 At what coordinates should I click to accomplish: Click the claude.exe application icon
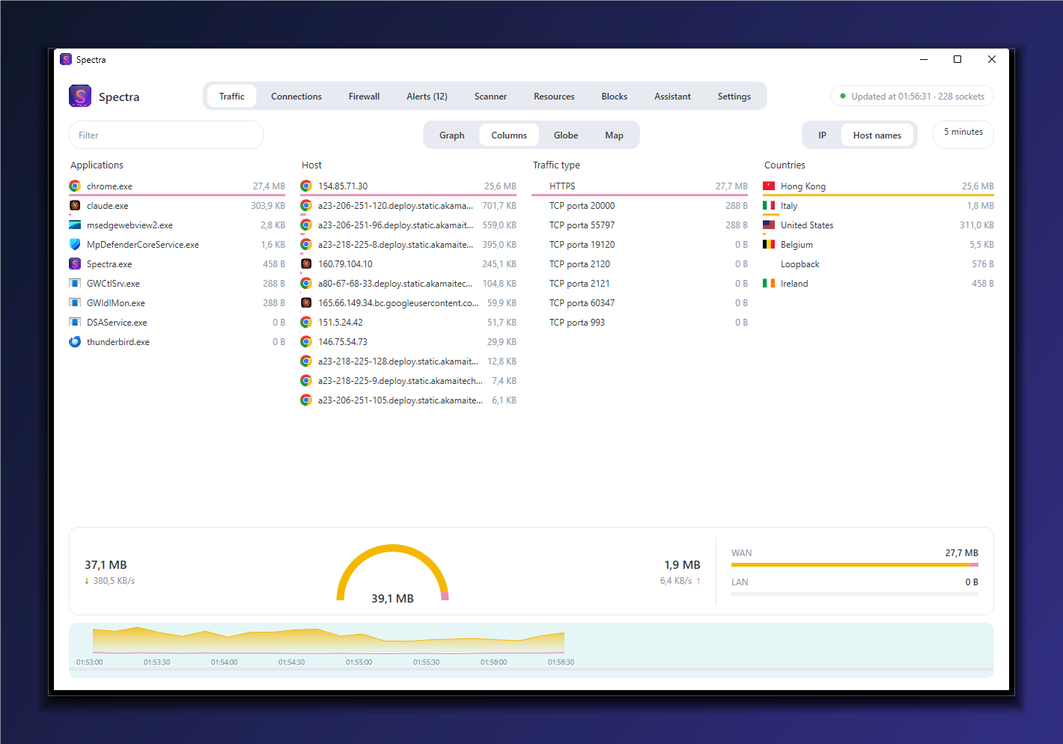click(x=75, y=206)
